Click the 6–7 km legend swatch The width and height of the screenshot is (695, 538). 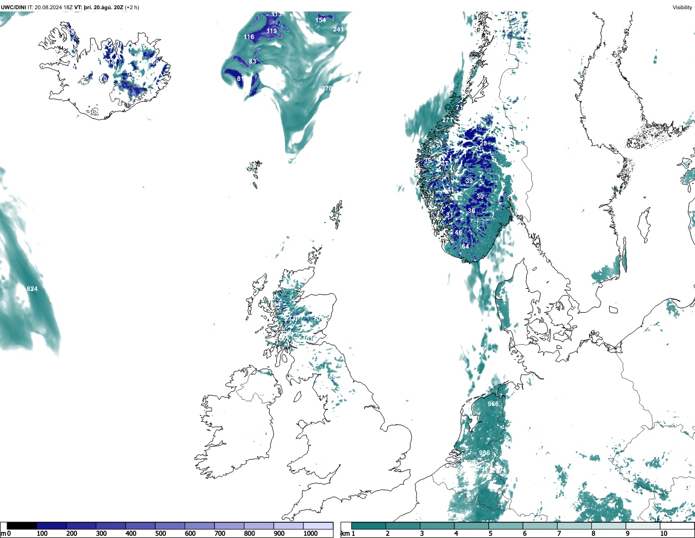540,526
